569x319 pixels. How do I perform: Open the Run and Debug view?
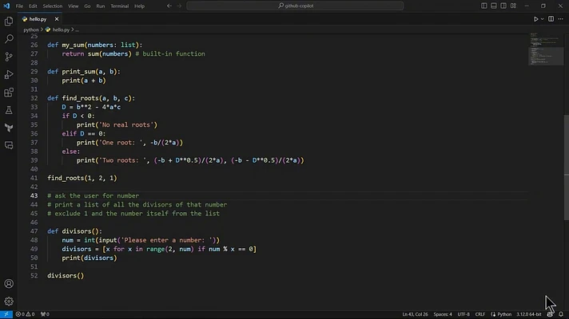point(9,74)
